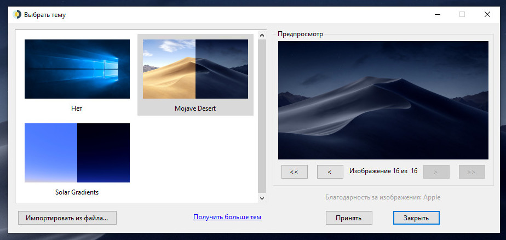The width and height of the screenshot is (506, 240).
Task: Click the large preview image of dunes
Action: click(383, 100)
